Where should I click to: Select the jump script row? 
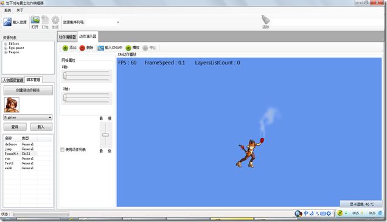[x=28, y=149]
